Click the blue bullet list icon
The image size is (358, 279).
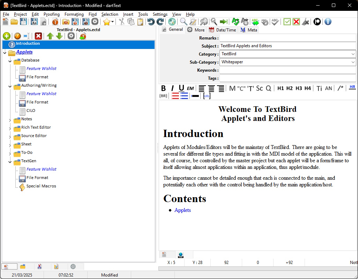coord(184,96)
